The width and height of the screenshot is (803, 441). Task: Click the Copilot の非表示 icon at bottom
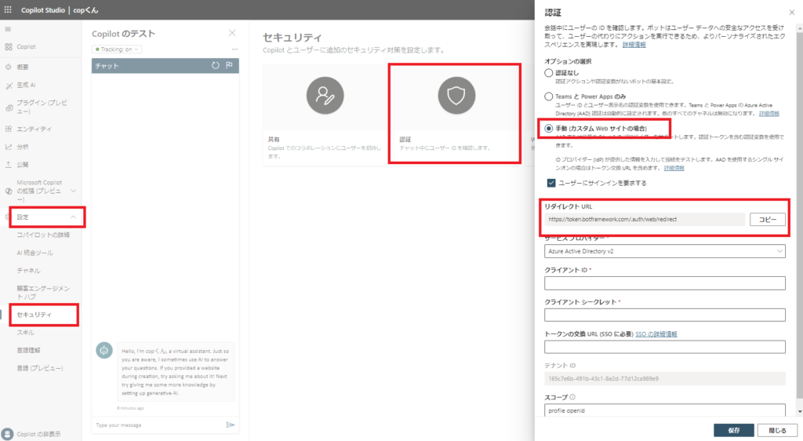click(7, 434)
